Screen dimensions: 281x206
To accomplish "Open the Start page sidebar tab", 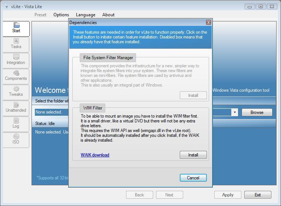I will (16, 28).
